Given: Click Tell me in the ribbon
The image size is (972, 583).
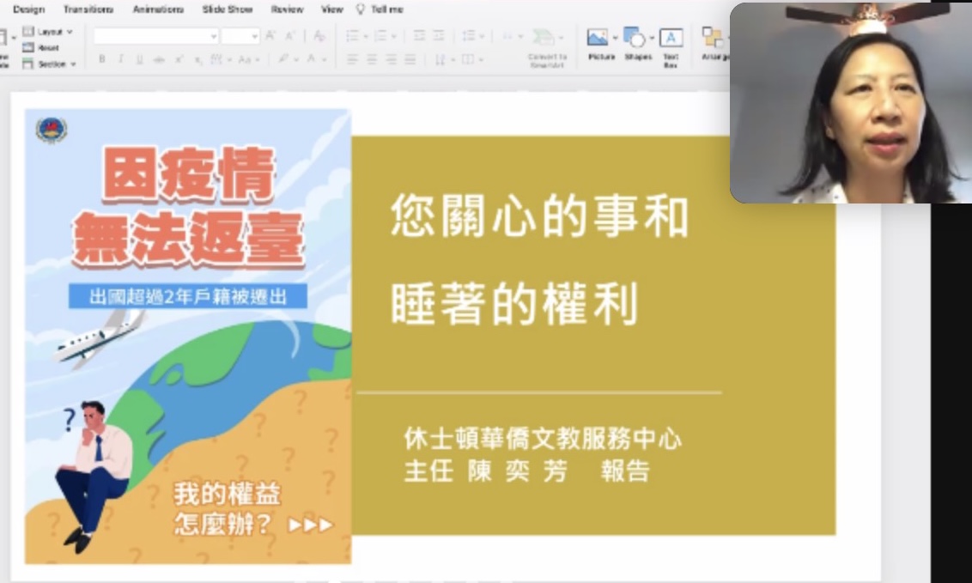Looking at the screenshot, I should (386, 9).
